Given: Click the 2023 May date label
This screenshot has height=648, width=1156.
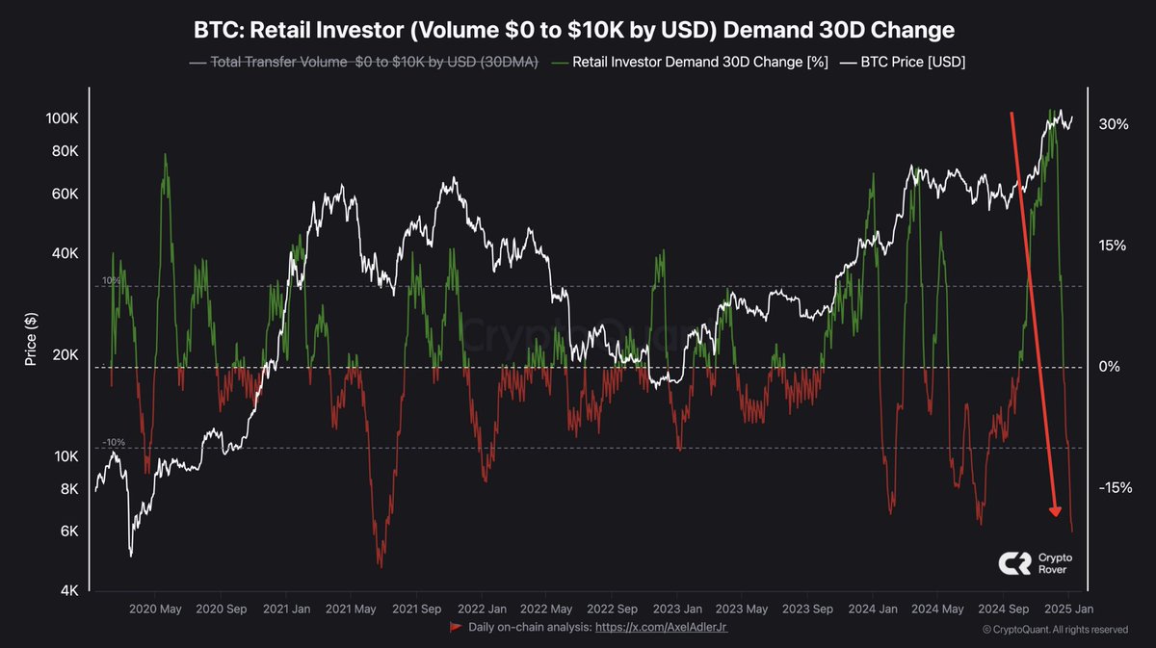Looking at the screenshot, I should 743,609.
